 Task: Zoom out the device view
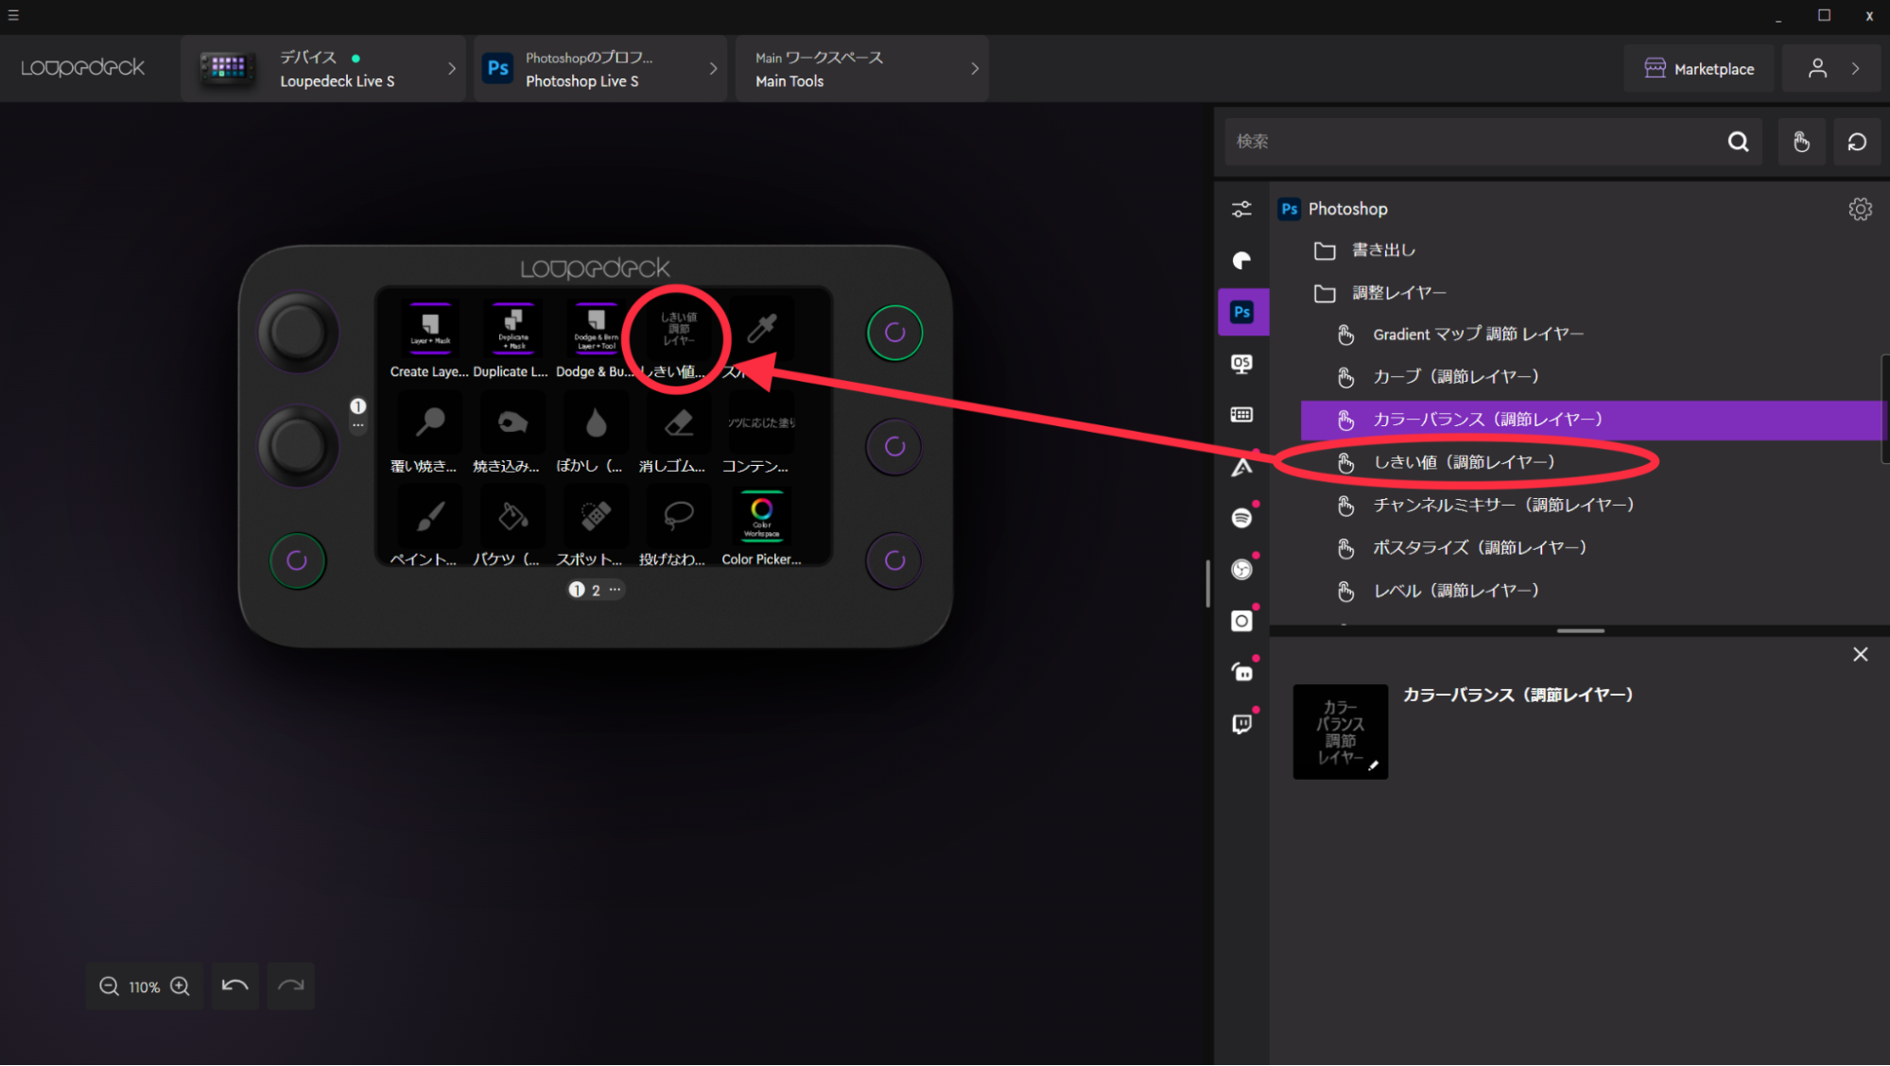[109, 987]
